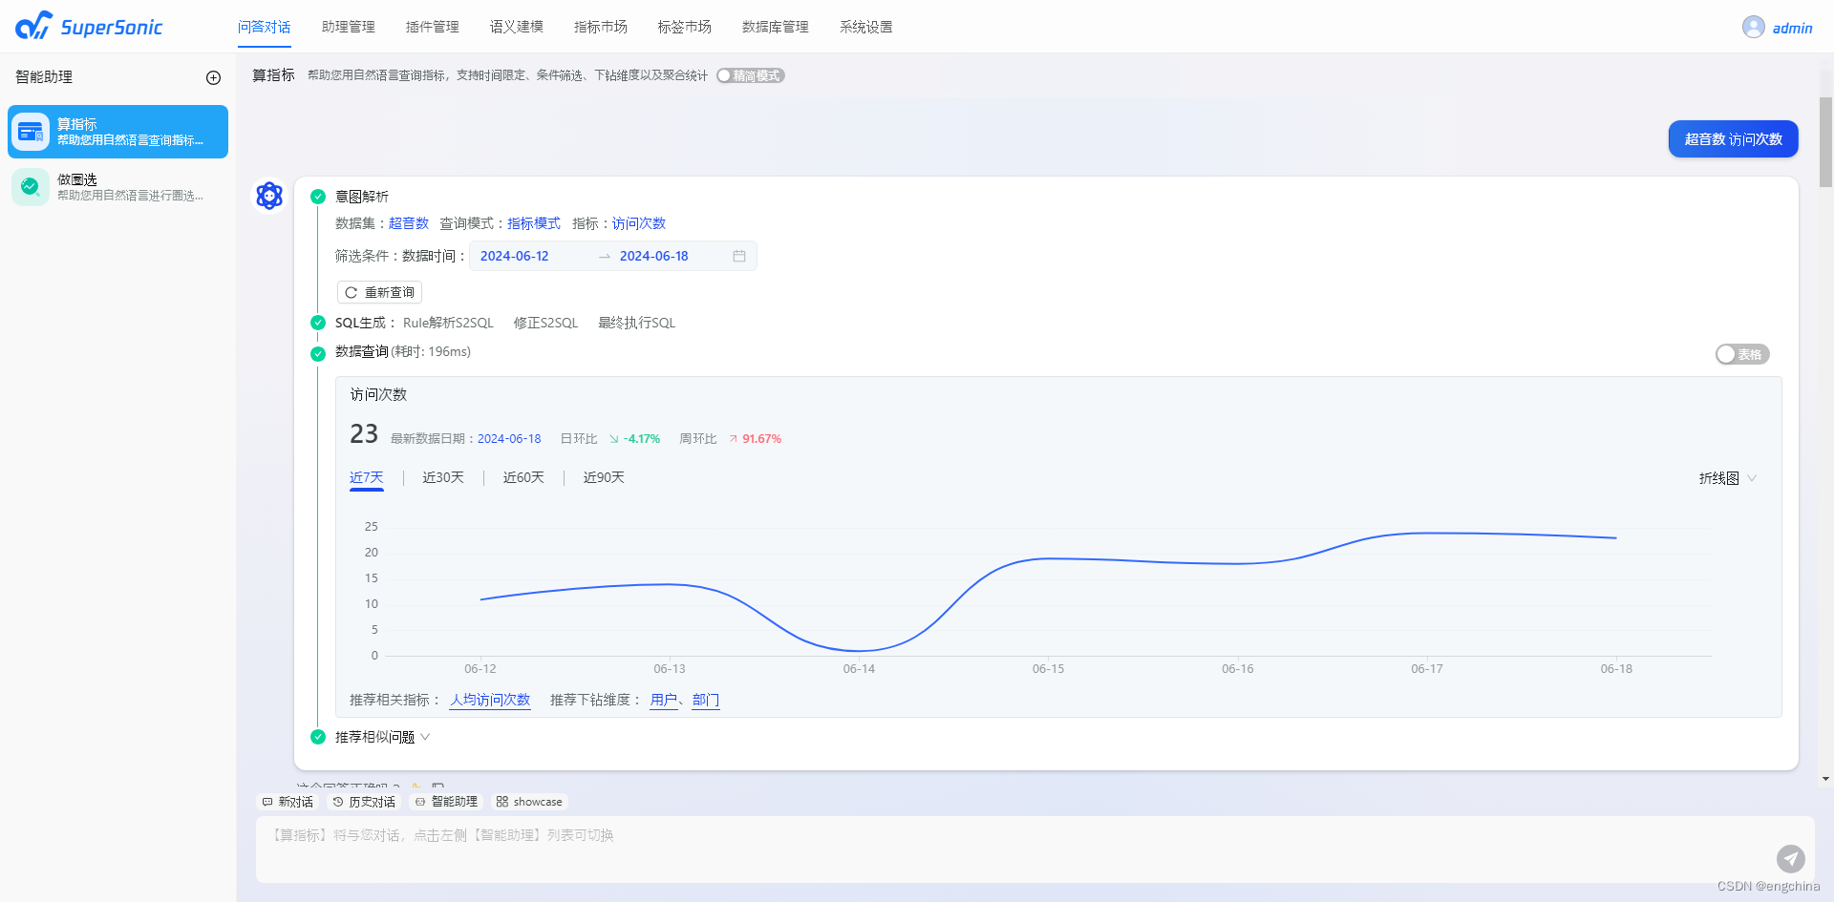The image size is (1834, 902).
Task: Click the 历史对话 button
Action: (363, 802)
